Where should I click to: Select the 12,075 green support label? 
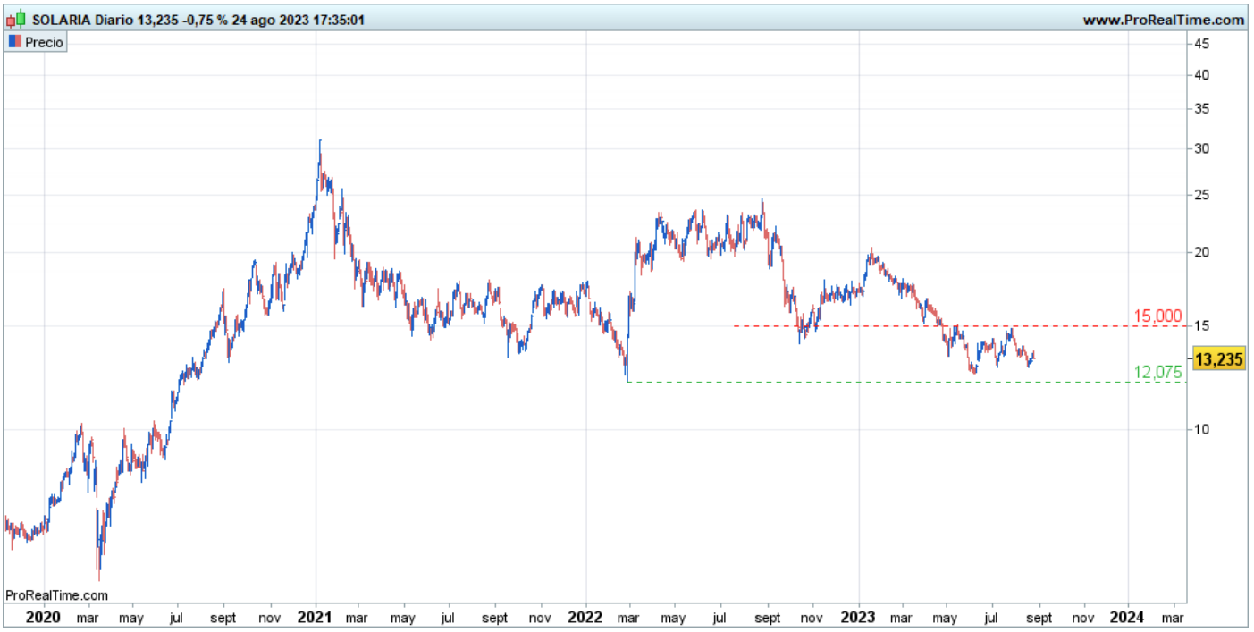[1157, 373]
